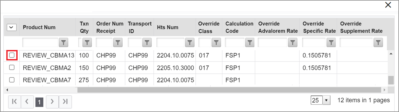
Task: Click the horizontal scrollbar thumb
Action: 228,90
